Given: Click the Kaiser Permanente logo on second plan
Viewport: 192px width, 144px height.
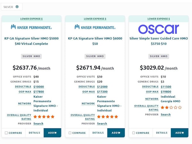Looking at the screenshot, I should (95, 27).
